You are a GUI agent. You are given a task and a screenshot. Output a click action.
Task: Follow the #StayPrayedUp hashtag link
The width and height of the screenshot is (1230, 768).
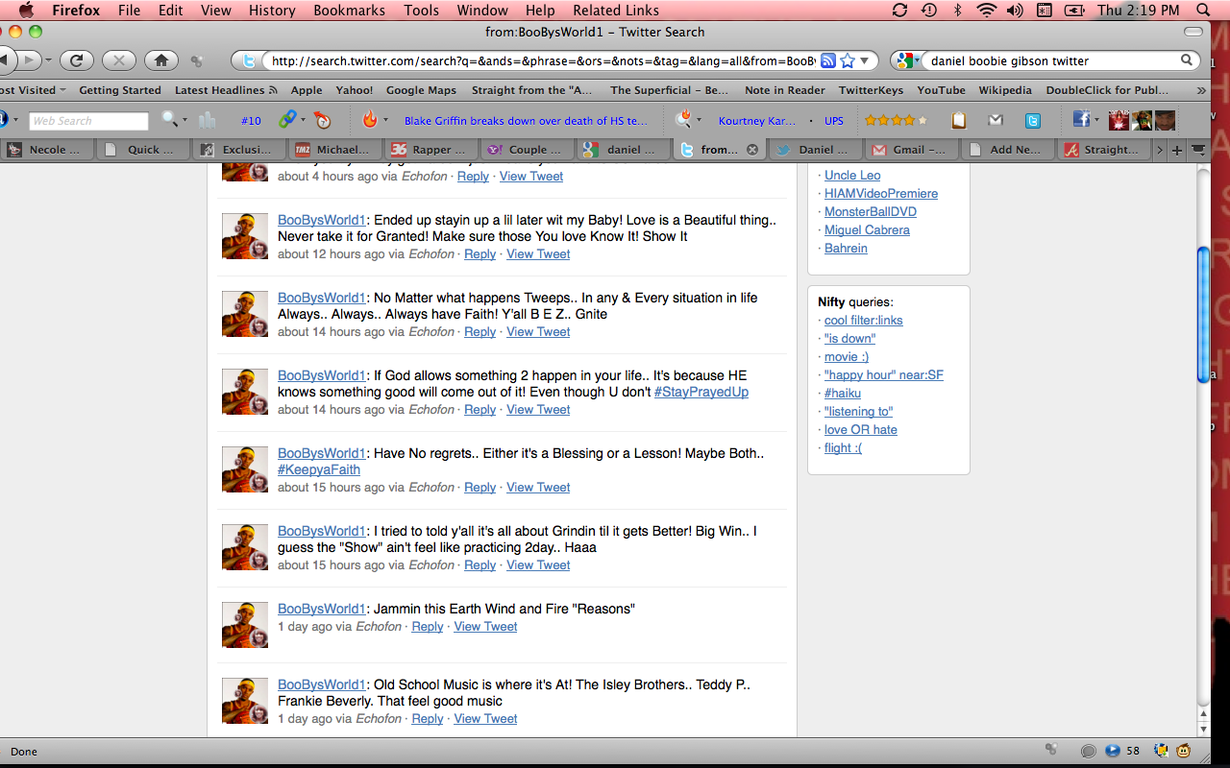click(x=701, y=392)
